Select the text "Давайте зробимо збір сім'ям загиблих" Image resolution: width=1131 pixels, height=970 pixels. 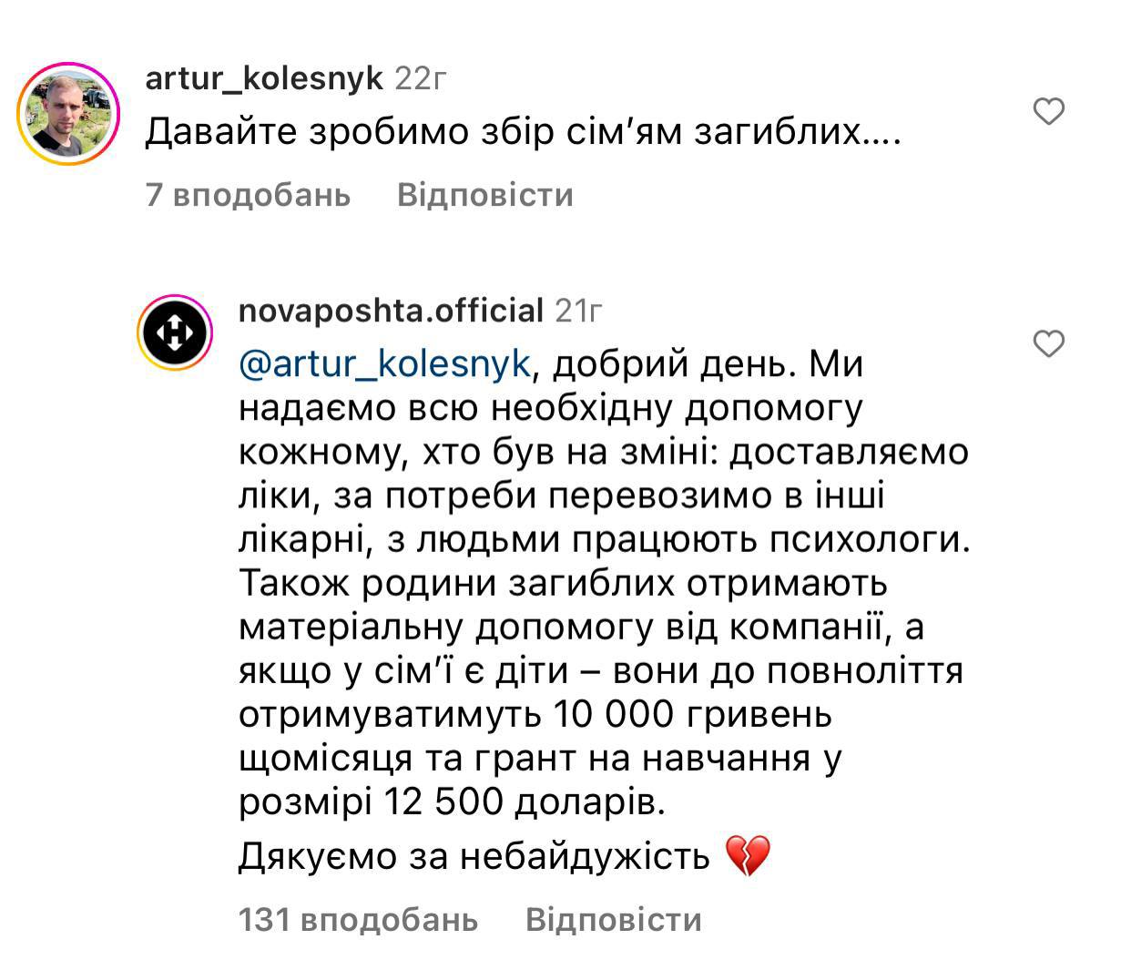(505, 134)
